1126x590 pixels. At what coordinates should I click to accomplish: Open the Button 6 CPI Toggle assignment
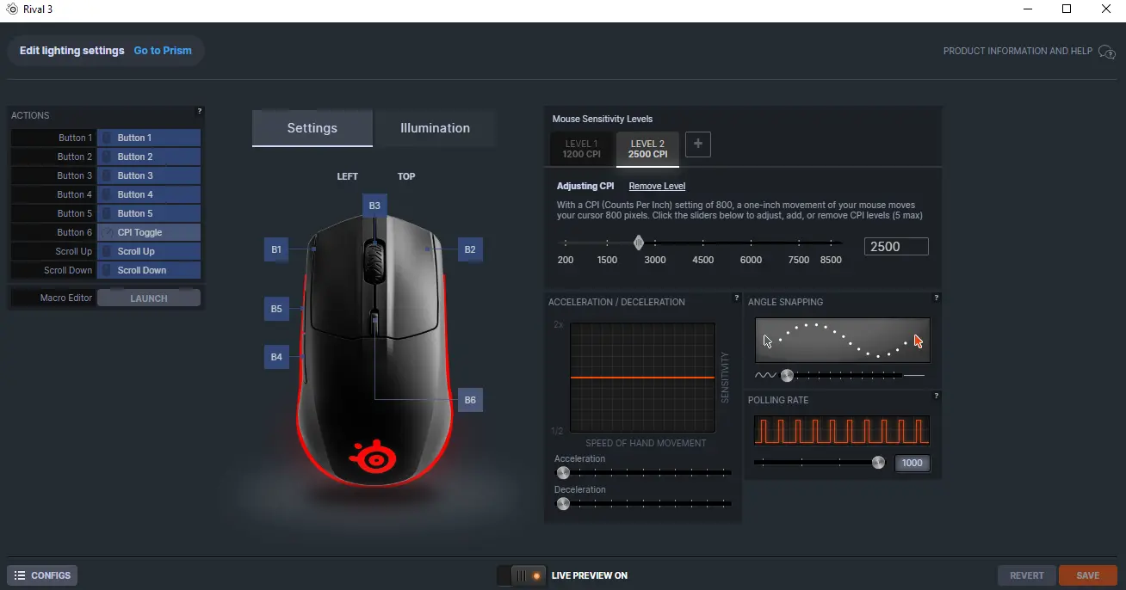click(x=149, y=232)
